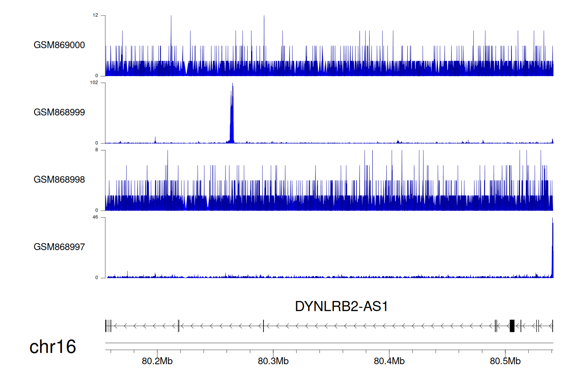Click the GSM868998 track name
583x380 pixels.
click(x=59, y=180)
